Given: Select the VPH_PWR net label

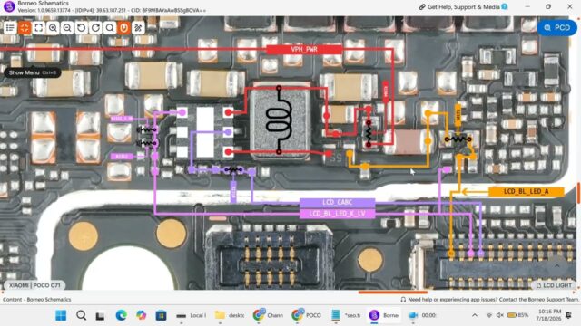Looking at the screenshot, I should point(304,49).
